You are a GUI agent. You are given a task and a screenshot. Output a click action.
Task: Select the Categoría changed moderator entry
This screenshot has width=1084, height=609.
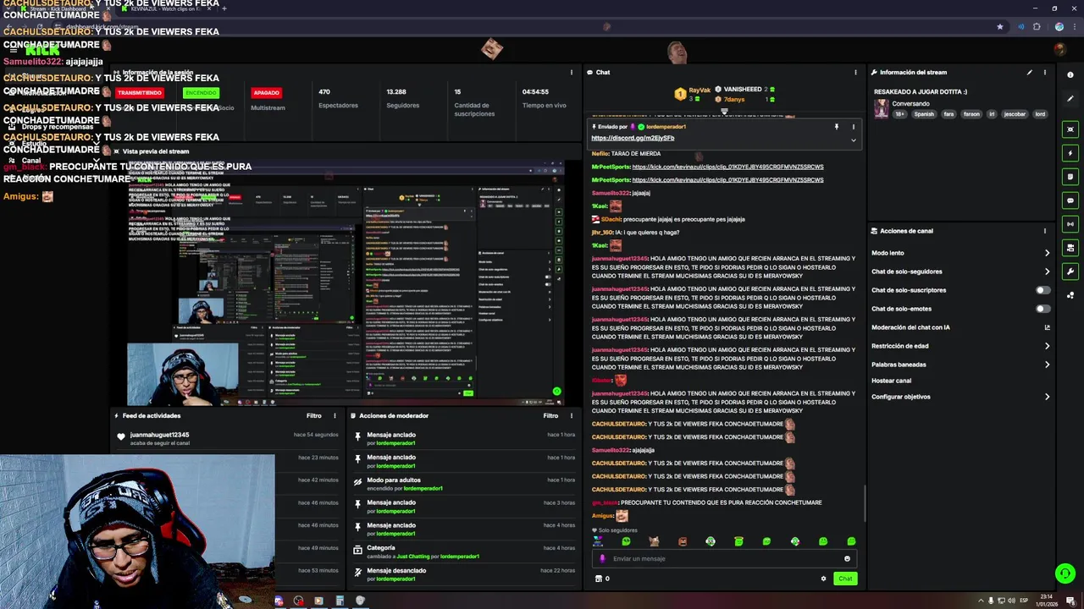(x=465, y=551)
